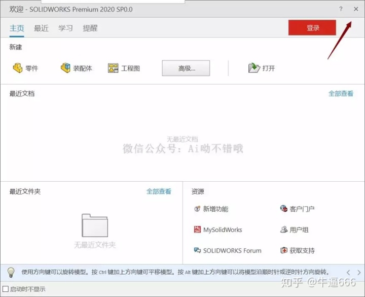This screenshot has width=365, height=297.
Task: Switch to the 学习 tab
Action: pos(65,28)
